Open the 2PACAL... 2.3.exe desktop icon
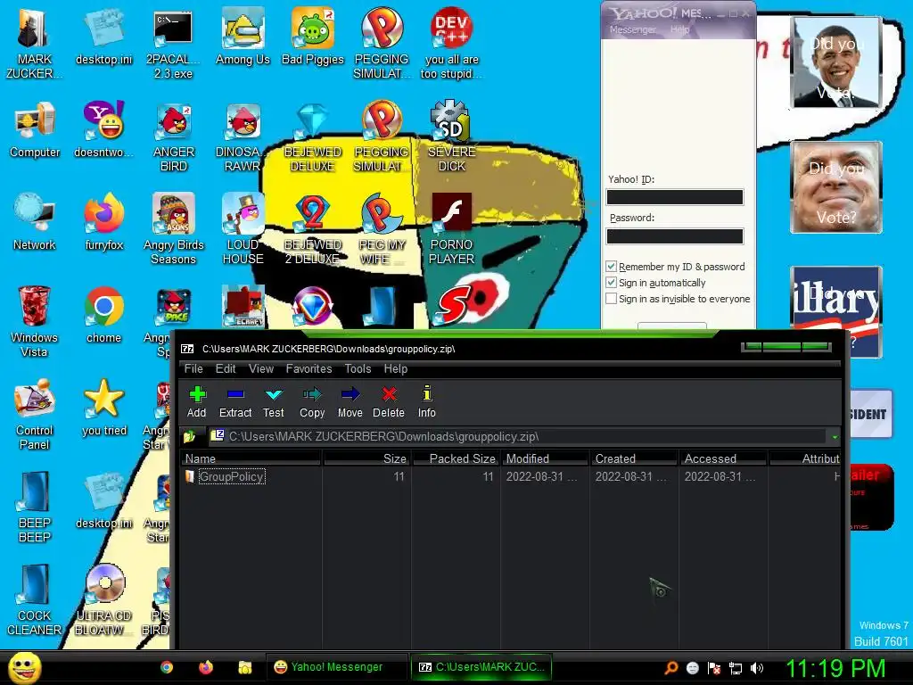The width and height of the screenshot is (913, 685). (x=174, y=43)
